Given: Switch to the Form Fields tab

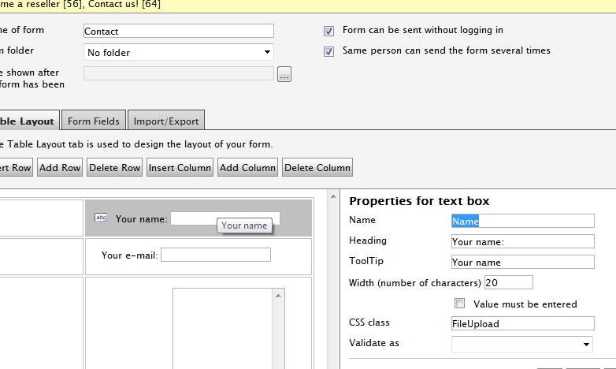Looking at the screenshot, I should click(94, 121).
